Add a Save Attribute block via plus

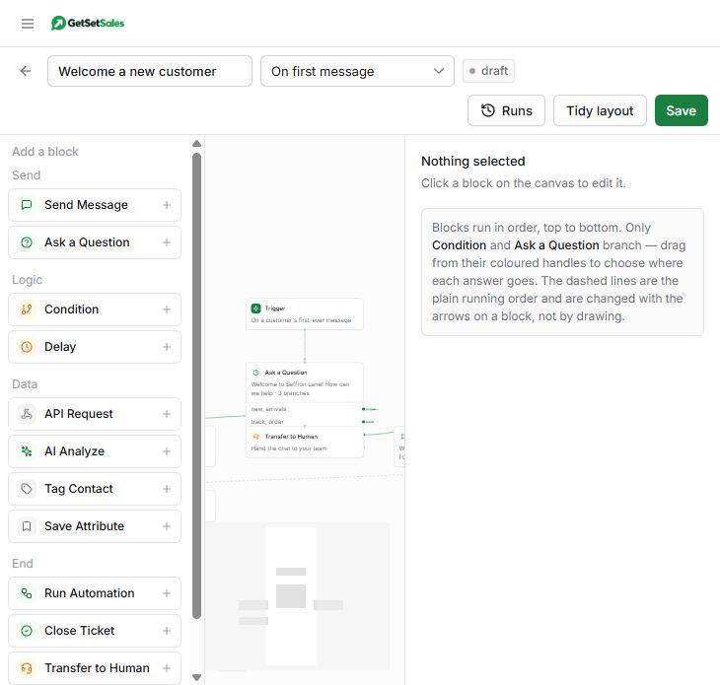pos(167,526)
